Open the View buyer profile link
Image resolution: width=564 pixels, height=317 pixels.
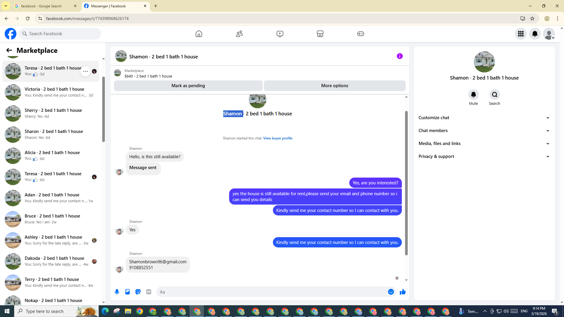278,138
